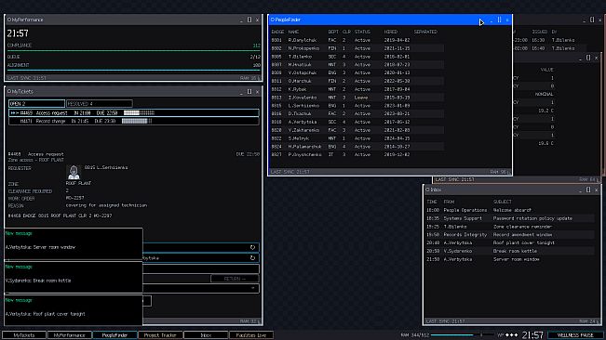Click the WELLNESS PAUSE button
Screen dimensions: 606x340
(x=575, y=335)
